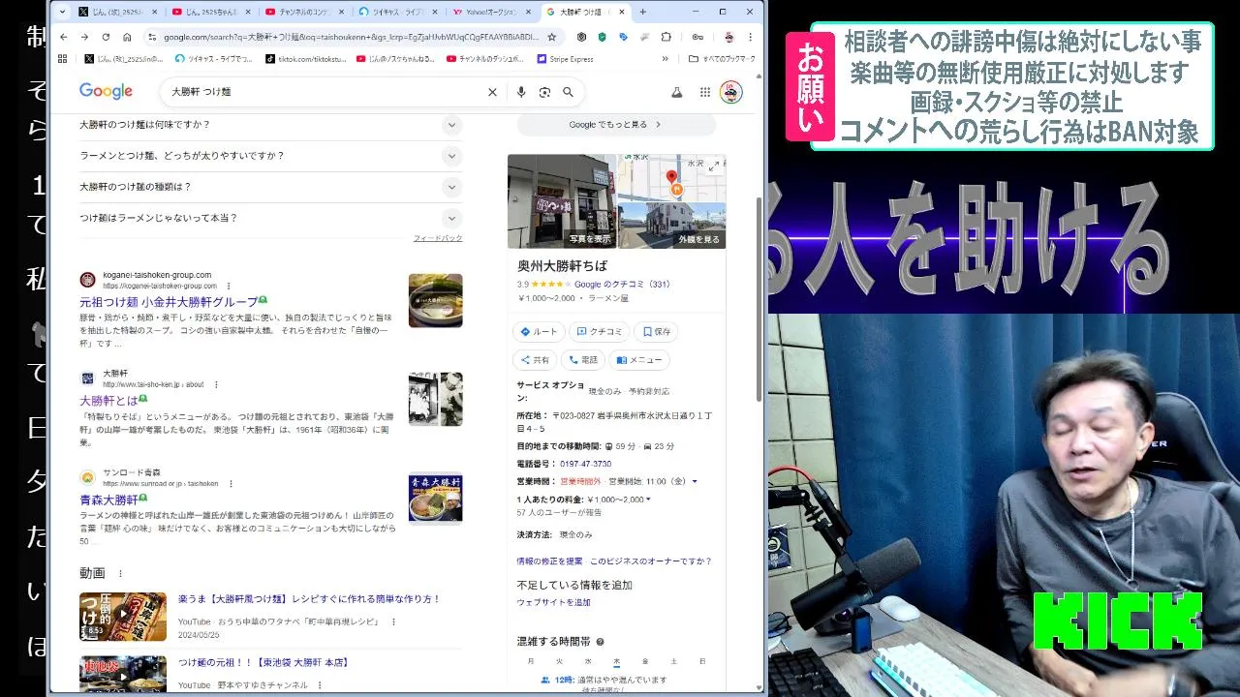Screen dimensions: 1240x697
Task: Reload the Google search page
Action: pos(106,37)
